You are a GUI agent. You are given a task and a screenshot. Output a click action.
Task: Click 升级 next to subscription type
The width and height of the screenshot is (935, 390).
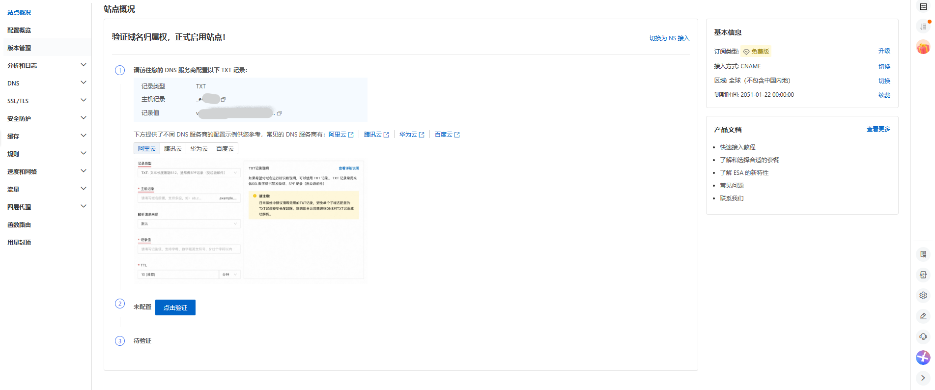tap(884, 51)
